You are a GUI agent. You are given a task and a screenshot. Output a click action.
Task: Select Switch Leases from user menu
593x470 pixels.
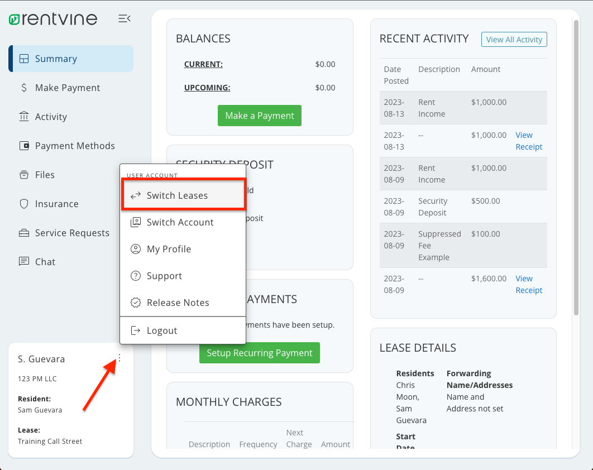[x=177, y=195]
